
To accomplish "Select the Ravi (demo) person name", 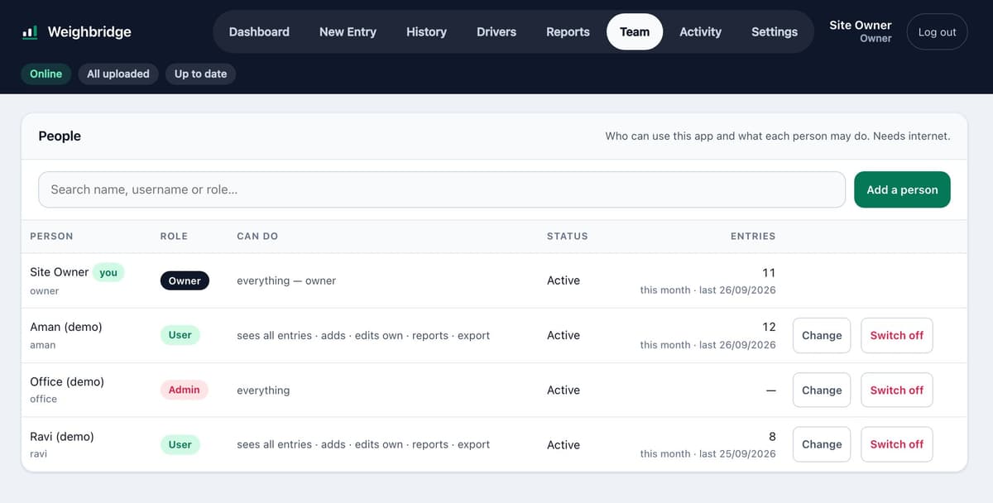I will pyautogui.click(x=62, y=436).
